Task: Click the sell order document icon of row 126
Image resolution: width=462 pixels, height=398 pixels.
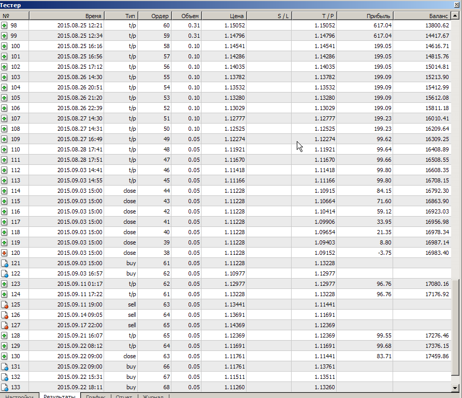Action: pyautogui.click(x=5, y=315)
